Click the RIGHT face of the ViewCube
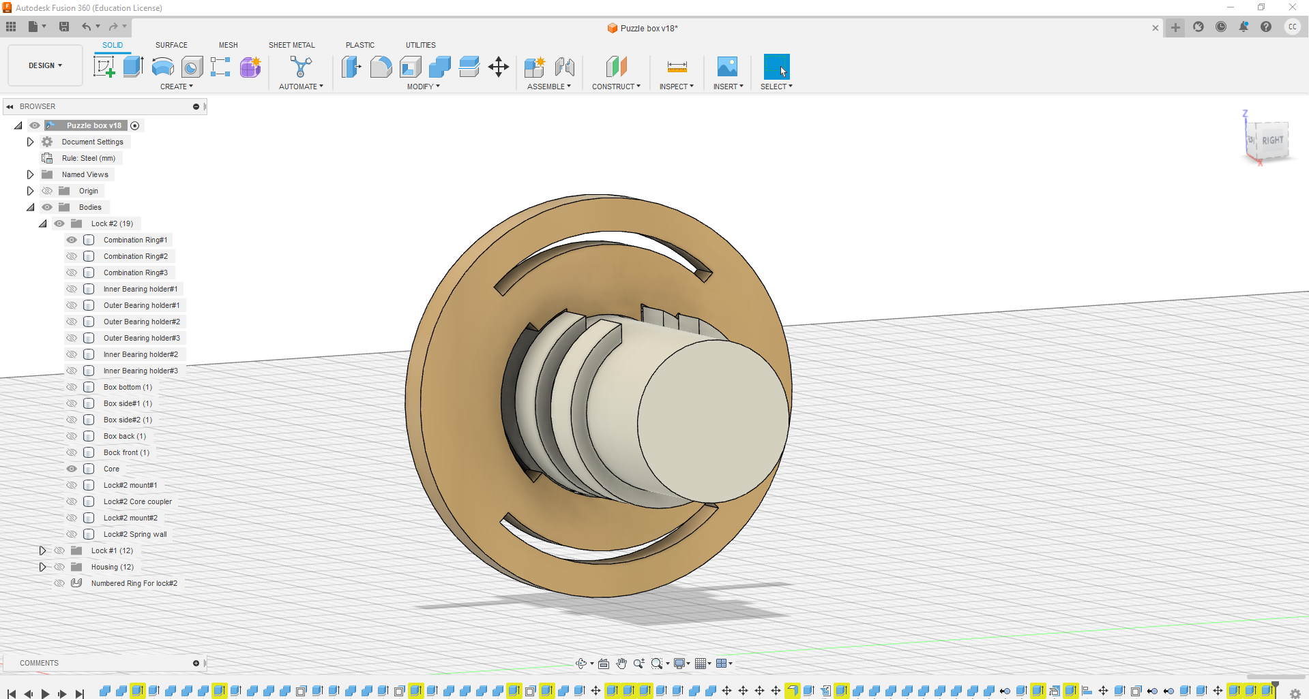 tap(1271, 140)
